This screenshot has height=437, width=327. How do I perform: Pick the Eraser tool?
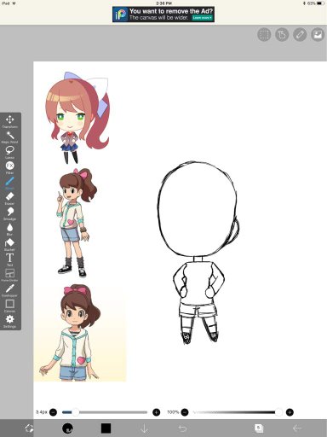click(10, 198)
